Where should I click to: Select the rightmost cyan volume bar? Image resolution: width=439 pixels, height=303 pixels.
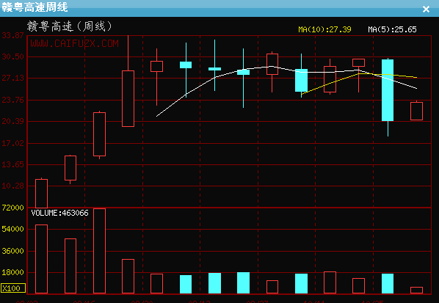(x=388, y=283)
